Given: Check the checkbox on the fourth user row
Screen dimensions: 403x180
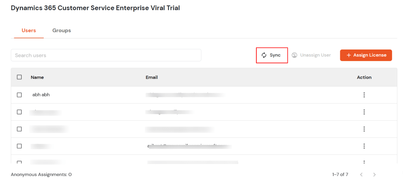Looking at the screenshot, I should [x=19, y=146].
